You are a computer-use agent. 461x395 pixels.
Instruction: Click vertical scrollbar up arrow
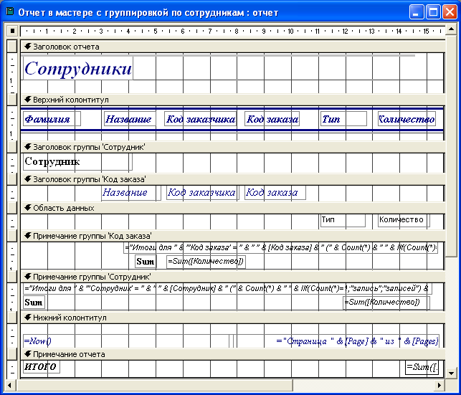point(452,29)
